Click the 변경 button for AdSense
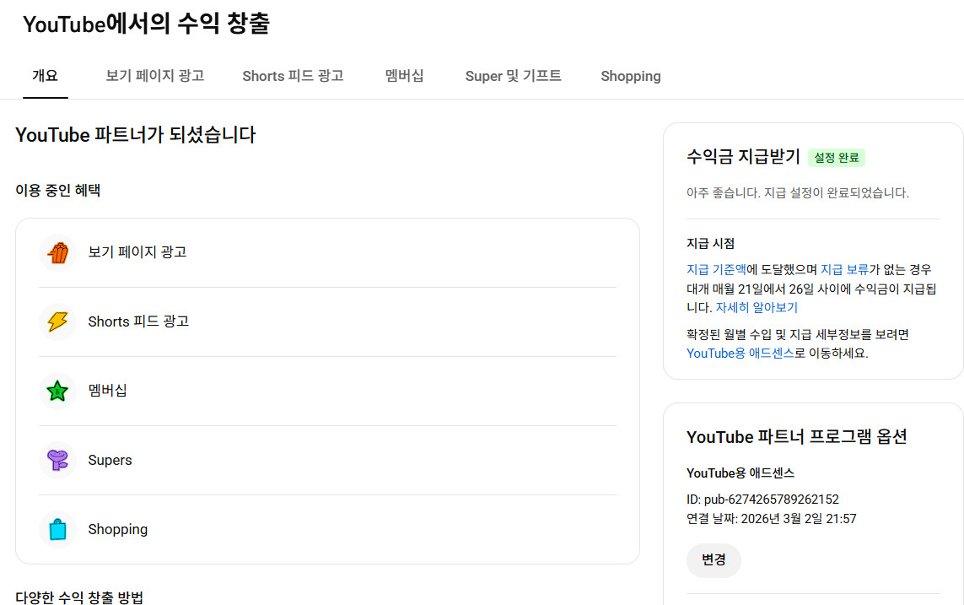Screen dimensions: 964x605 714,559
